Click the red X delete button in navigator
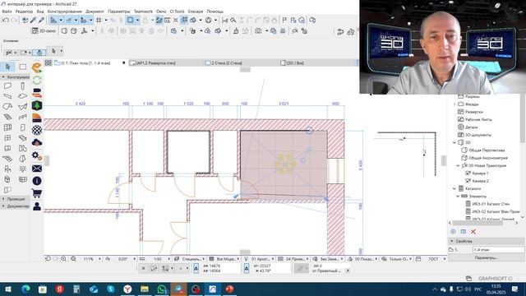The width and height of the screenshot is (526, 296). click(473, 232)
